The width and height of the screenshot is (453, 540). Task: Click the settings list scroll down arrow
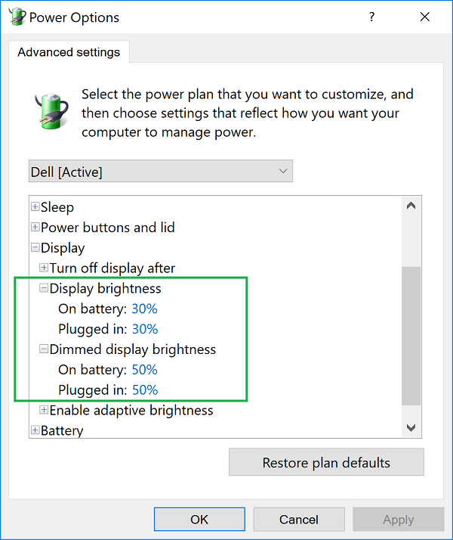pos(411,428)
